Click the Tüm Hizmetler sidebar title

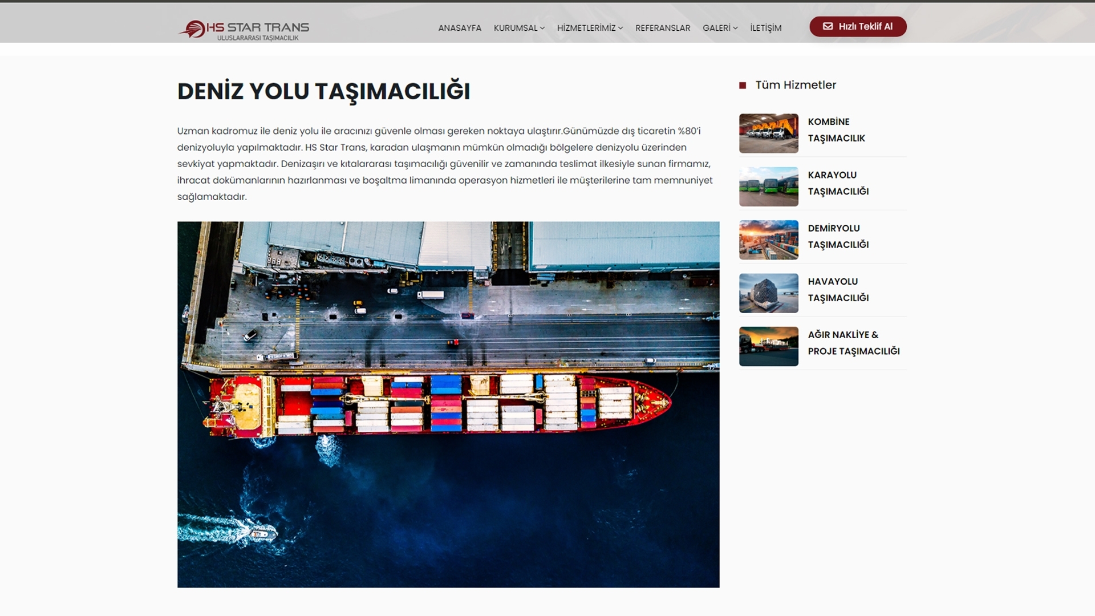pos(796,85)
